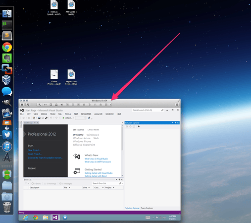The width and height of the screenshot is (251, 223).
Task: Open the DEBUG menu
Action: (x=44, y=114)
